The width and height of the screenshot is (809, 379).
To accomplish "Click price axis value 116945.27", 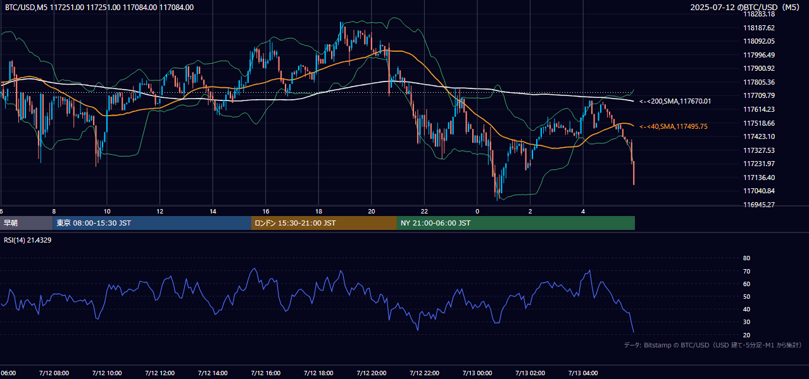I will tap(759, 205).
